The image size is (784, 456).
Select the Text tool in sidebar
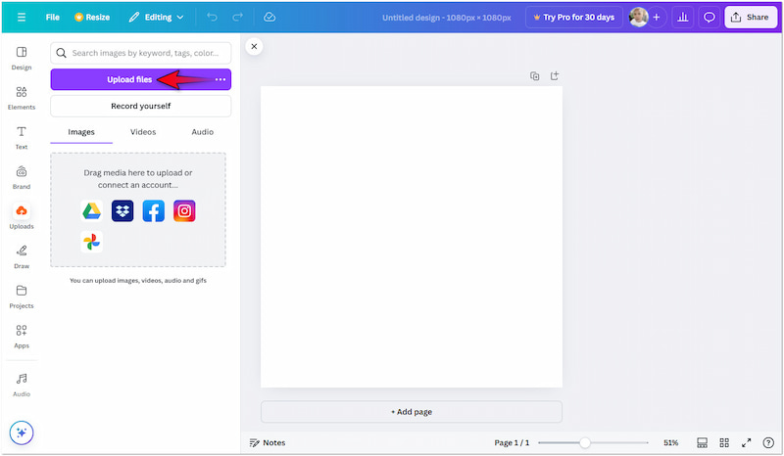[x=22, y=137]
